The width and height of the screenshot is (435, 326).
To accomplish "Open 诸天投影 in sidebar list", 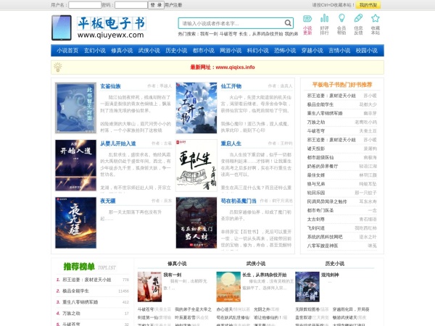I will click(315, 149).
